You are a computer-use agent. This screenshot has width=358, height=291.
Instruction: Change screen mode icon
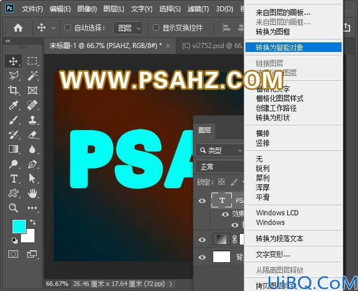click(32, 254)
